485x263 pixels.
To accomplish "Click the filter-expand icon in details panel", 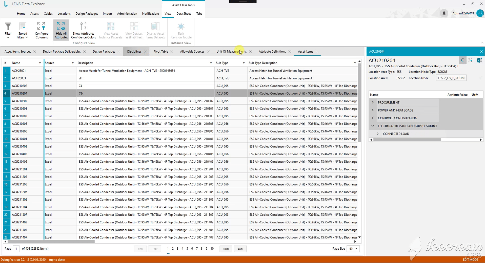I will click(471, 60).
